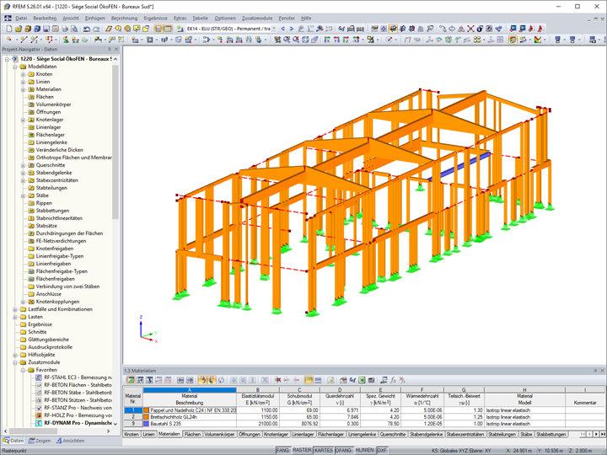
Task: Click the view in X direction icon
Action: pos(327,40)
